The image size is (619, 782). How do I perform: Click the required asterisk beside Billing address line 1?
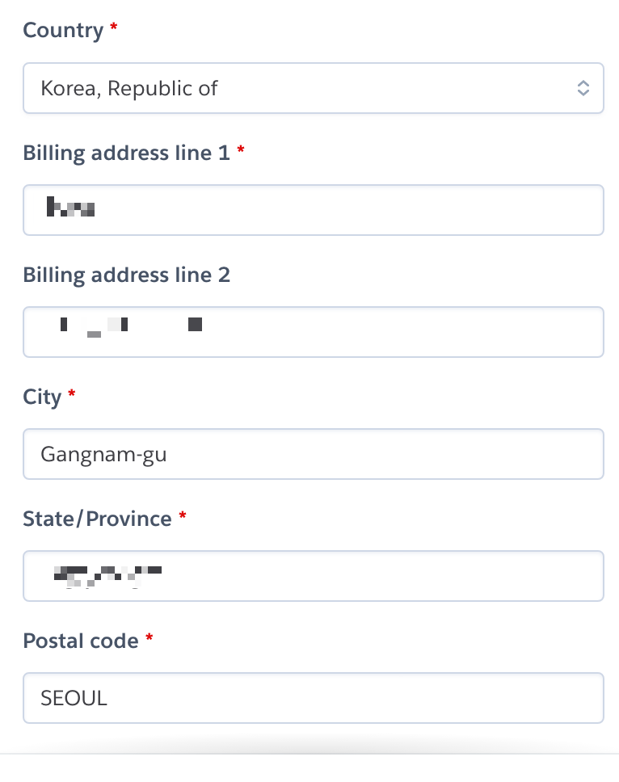(x=241, y=149)
